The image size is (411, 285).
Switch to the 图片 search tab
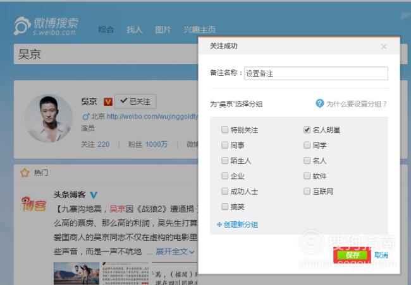click(163, 30)
